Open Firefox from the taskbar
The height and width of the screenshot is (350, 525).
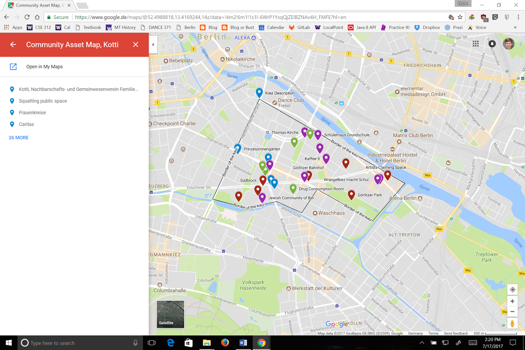pos(225,343)
